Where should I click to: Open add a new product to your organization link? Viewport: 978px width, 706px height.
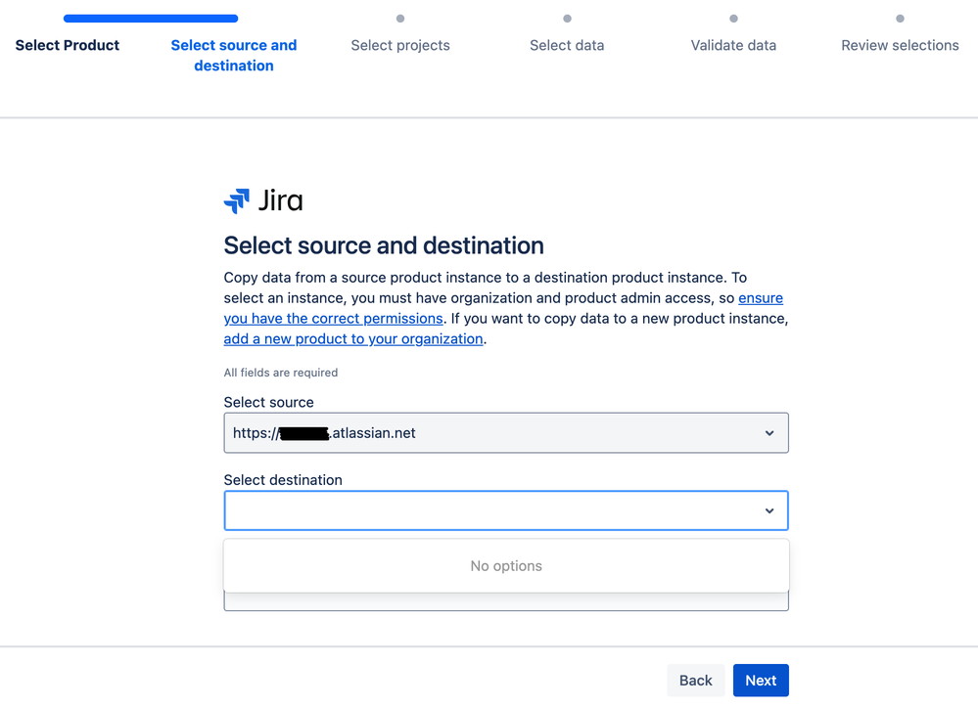353,339
